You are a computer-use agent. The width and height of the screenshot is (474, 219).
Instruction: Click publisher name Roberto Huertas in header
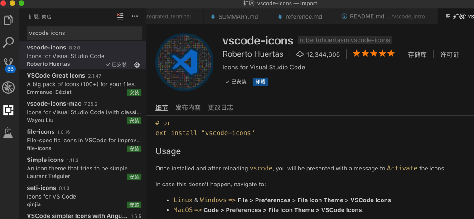(253, 54)
